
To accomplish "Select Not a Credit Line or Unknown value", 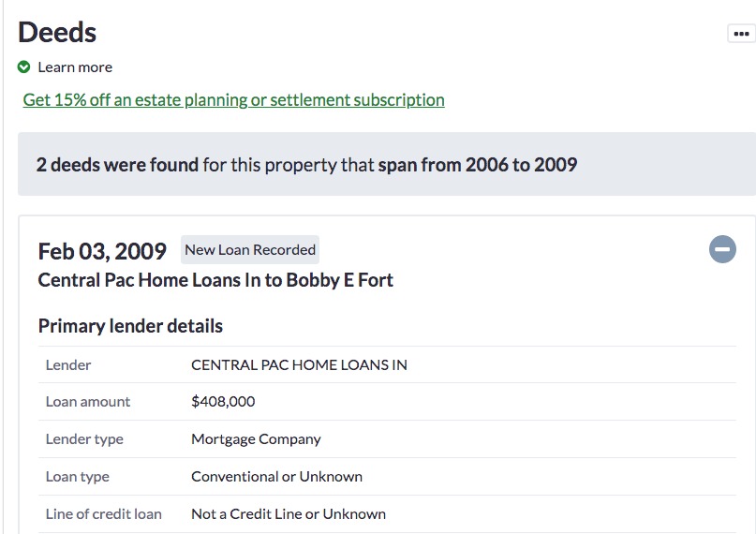I will (x=289, y=513).
